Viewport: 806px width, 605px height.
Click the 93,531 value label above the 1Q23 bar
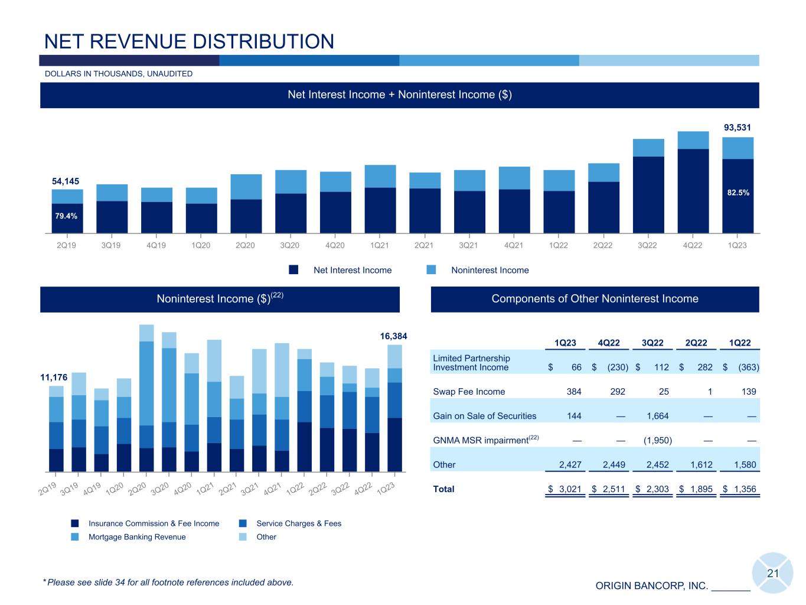pos(738,127)
